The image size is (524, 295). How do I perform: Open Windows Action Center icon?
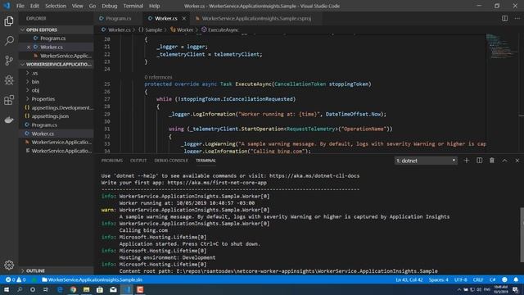pyautogui.click(x=516, y=289)
